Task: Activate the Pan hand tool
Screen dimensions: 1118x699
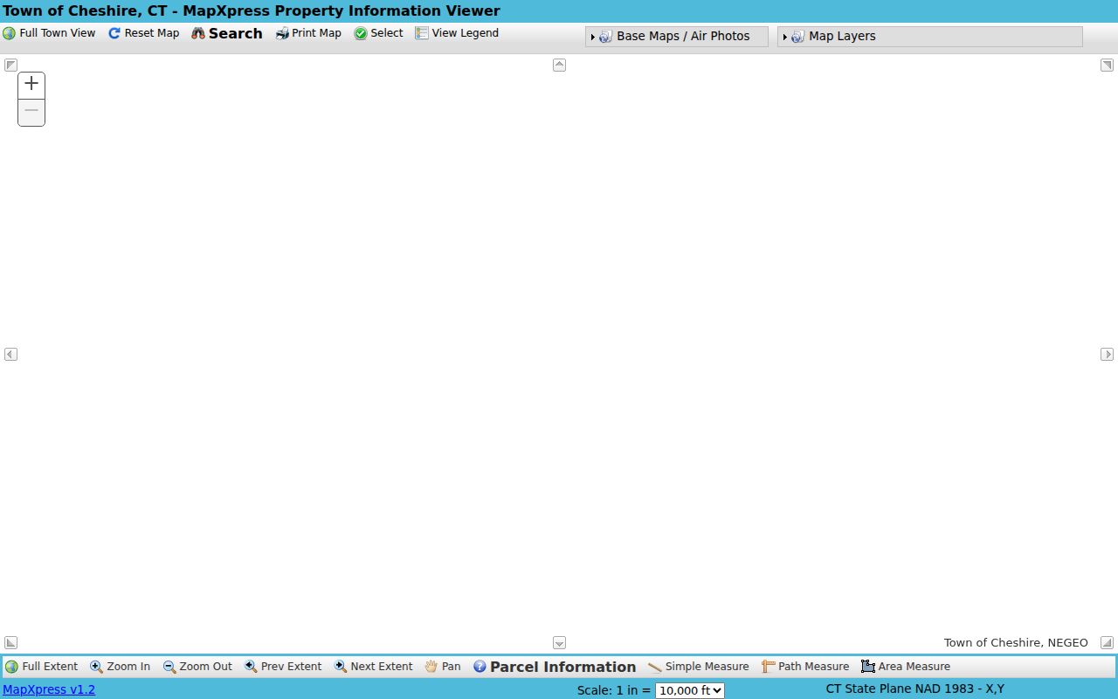Action: [x=443, y=667]
